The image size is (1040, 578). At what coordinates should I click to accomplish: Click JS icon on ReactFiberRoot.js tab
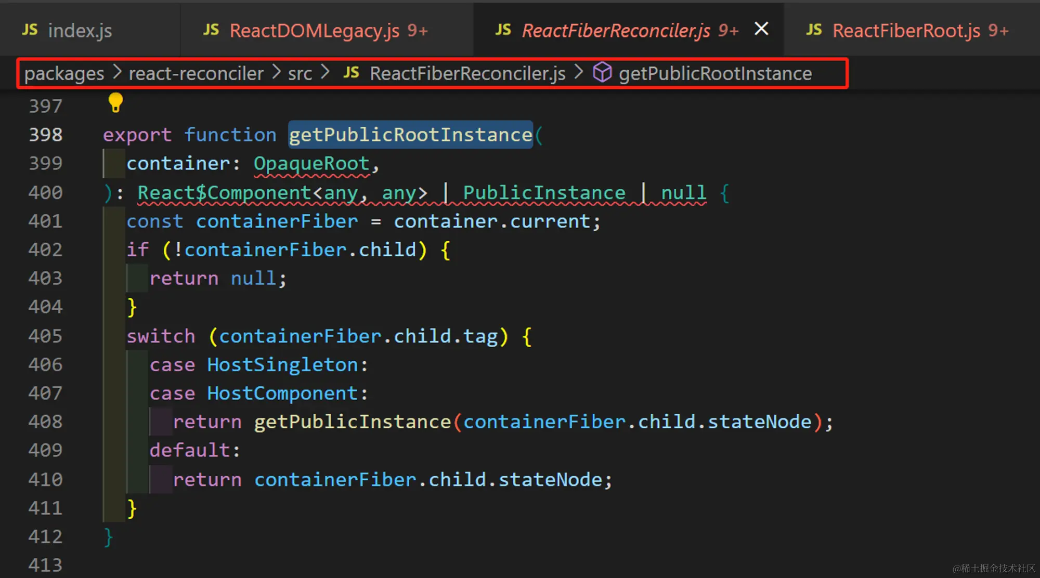coord(814,30)
